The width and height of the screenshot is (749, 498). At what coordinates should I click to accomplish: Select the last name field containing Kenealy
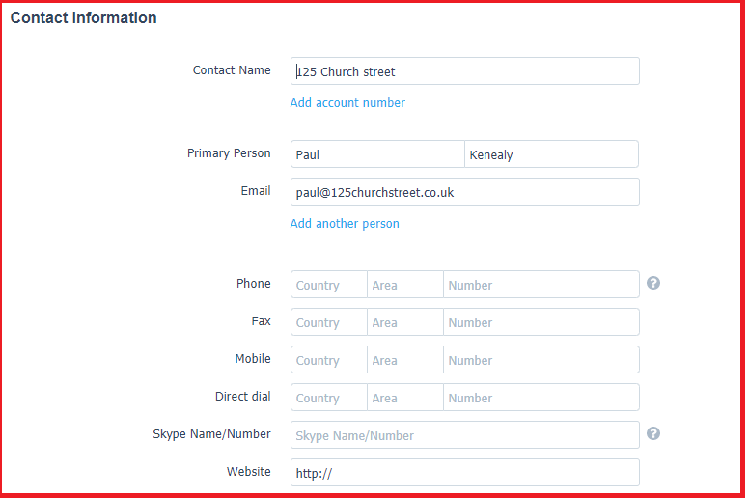552,153
